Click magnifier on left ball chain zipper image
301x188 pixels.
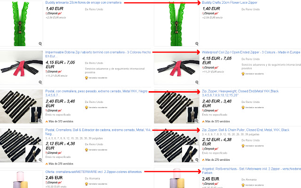40,160
